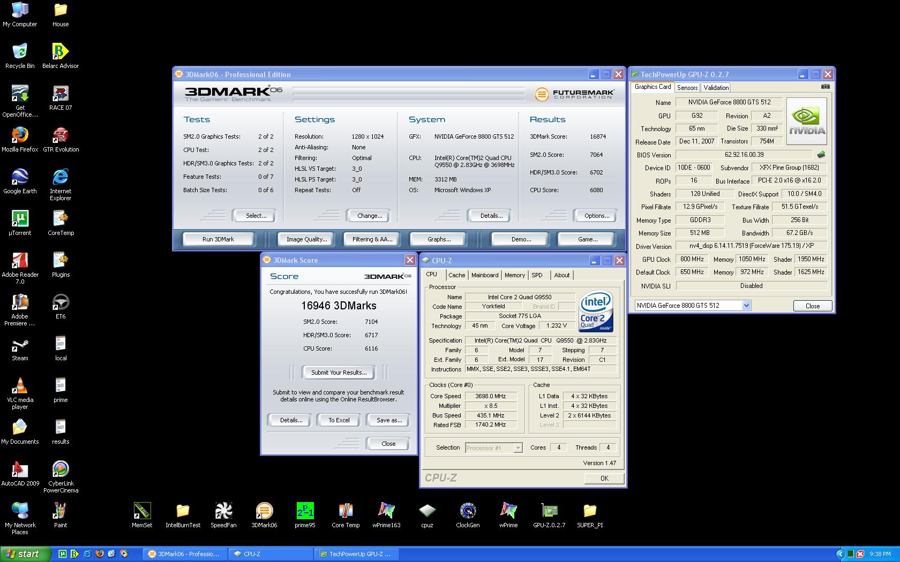Screen dimensions: 900x562
Task: Open the Windows Start menu
Action: click(25, 554)
